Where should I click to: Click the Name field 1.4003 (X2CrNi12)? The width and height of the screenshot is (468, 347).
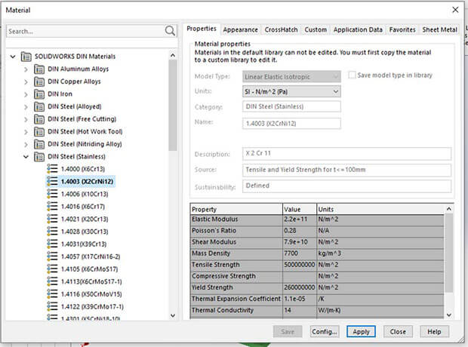(291, 123)
